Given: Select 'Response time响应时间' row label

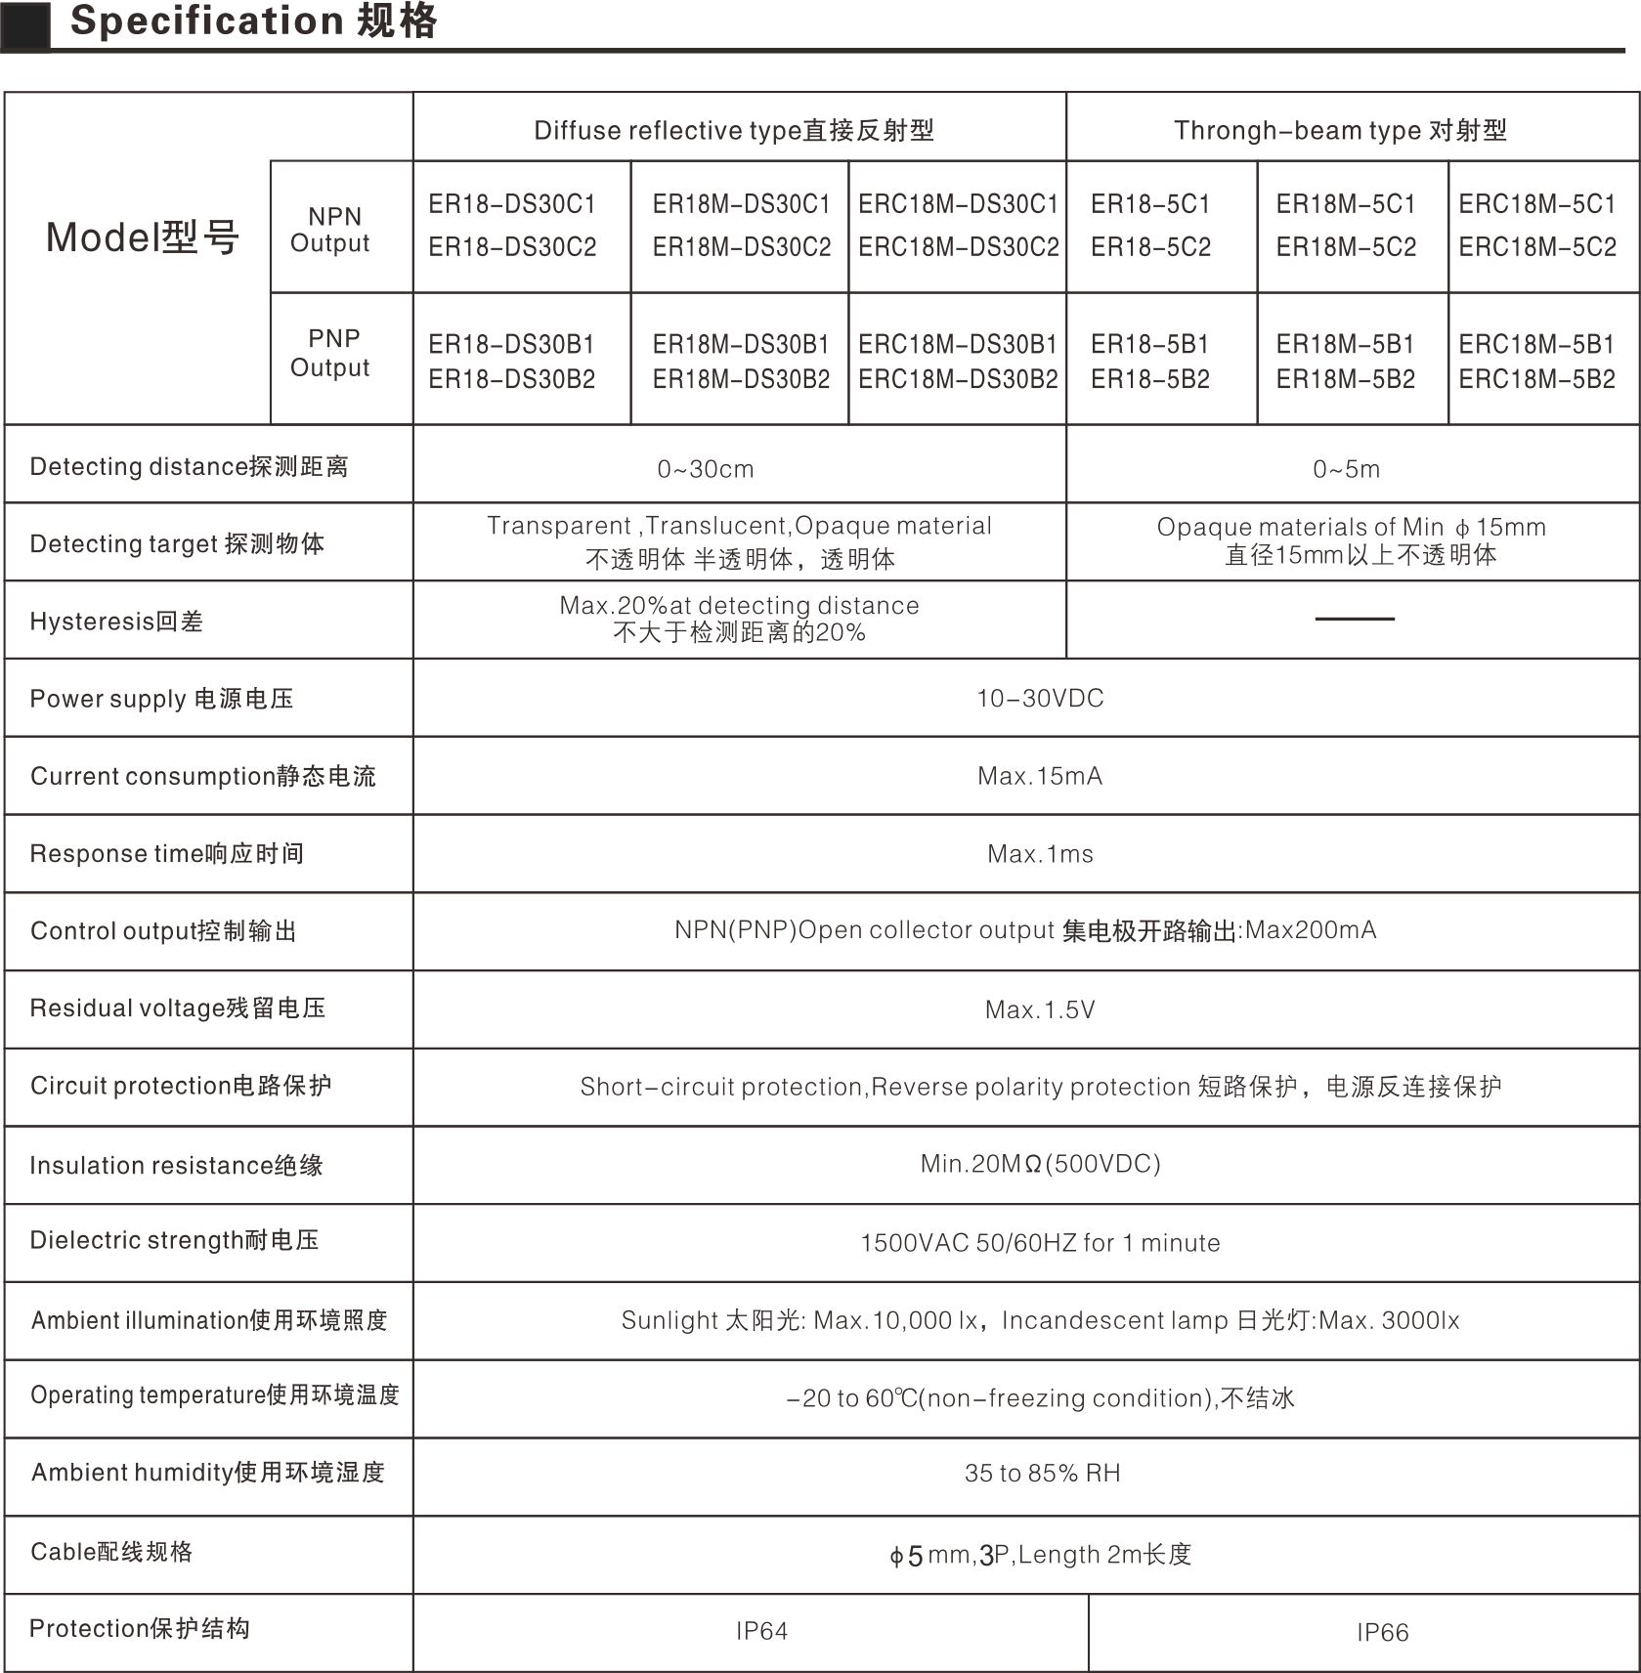Looking at the screenshot, I should click(166, 854).
